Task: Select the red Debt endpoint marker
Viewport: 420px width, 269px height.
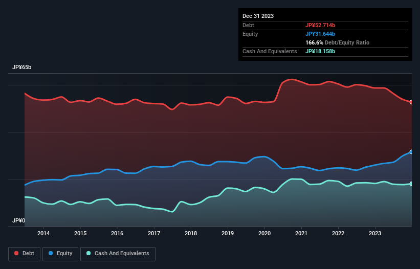Action: coord(411,102)
